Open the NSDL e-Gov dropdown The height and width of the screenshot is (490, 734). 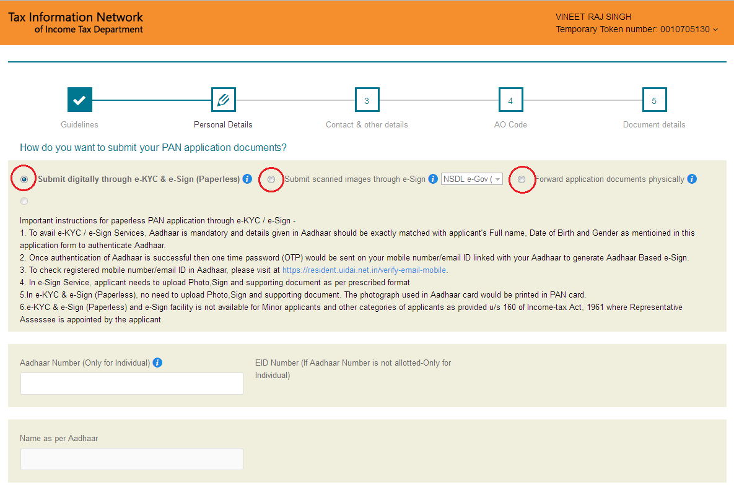click(471, 179)
